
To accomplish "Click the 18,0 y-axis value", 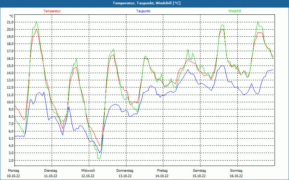I will click(10, 44).
